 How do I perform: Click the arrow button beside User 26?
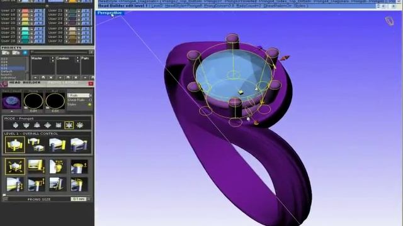click(19, 33)
